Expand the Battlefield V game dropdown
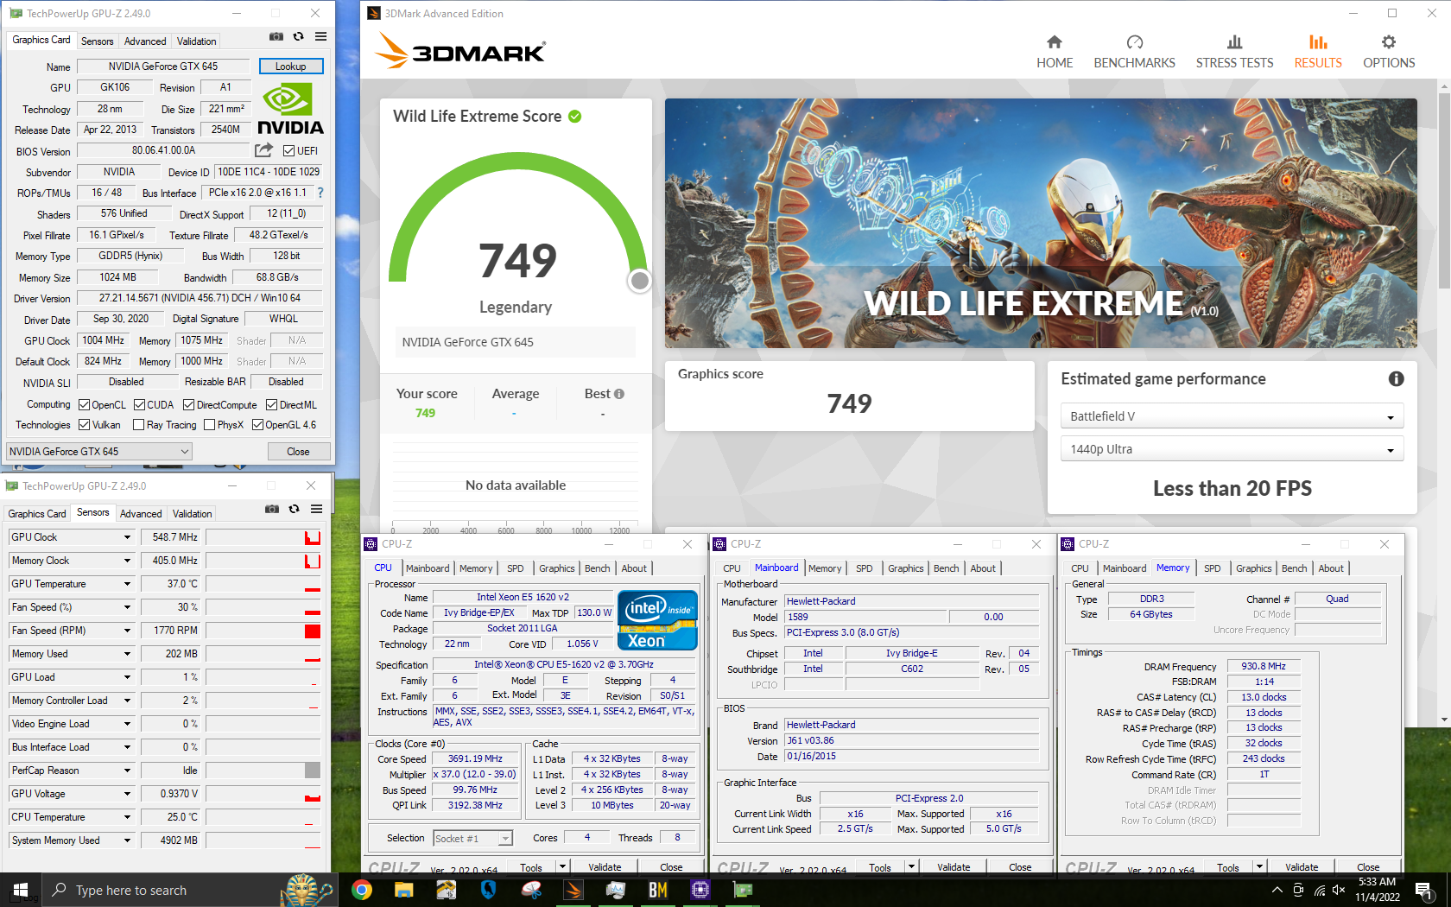 click(1232, 416)
